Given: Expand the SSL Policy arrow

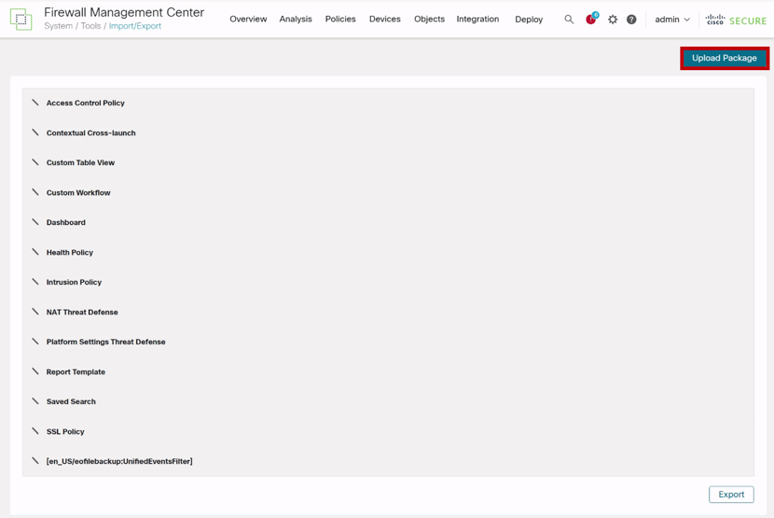Looking at the screenshot, I should [35, 431].
